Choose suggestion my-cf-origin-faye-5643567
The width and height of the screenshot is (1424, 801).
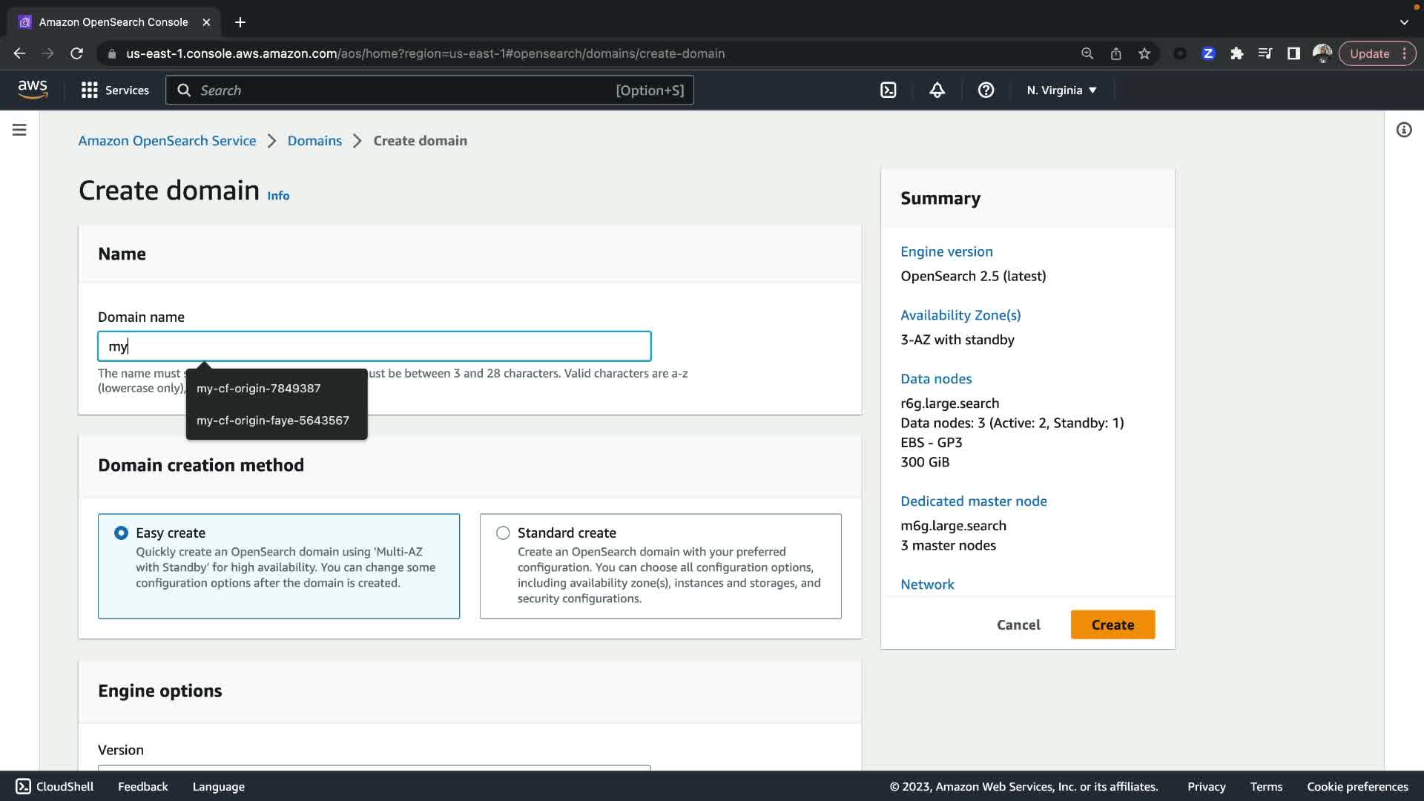point(273,421)
